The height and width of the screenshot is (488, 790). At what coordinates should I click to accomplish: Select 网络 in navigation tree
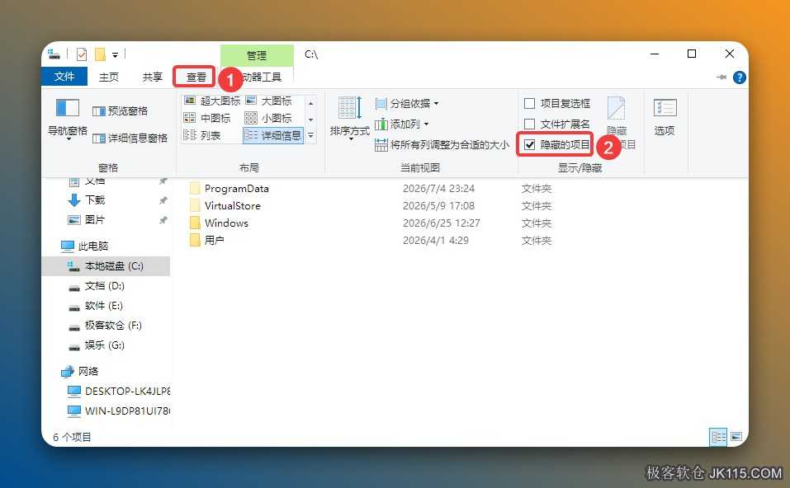(x=88, y=371)
